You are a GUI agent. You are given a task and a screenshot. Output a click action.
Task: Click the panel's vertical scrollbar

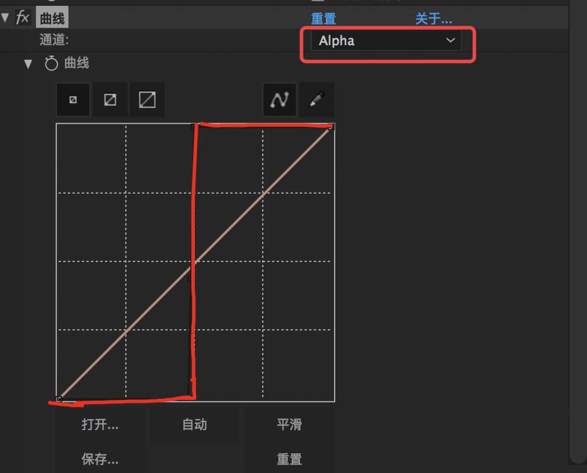(x=578, y=232)
